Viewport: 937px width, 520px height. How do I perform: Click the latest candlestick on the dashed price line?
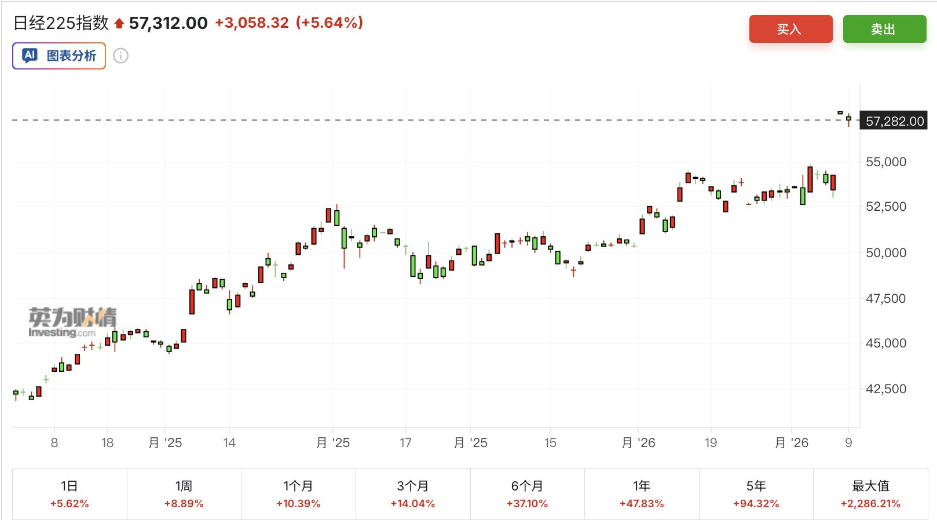pyautogui.click(x=848, y=119)
